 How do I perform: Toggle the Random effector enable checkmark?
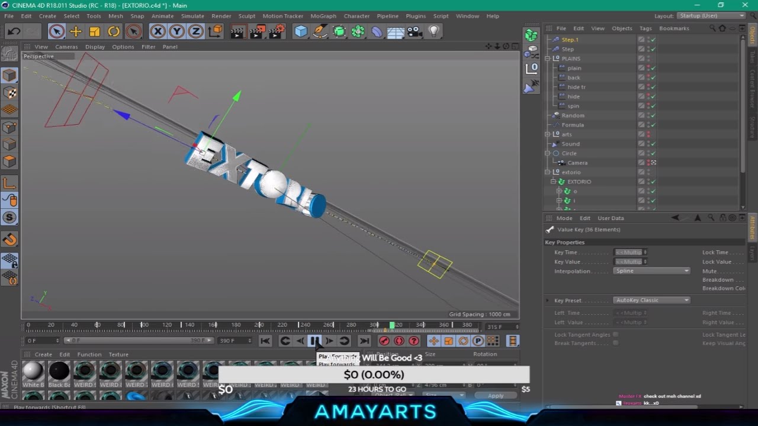point(653,115)
